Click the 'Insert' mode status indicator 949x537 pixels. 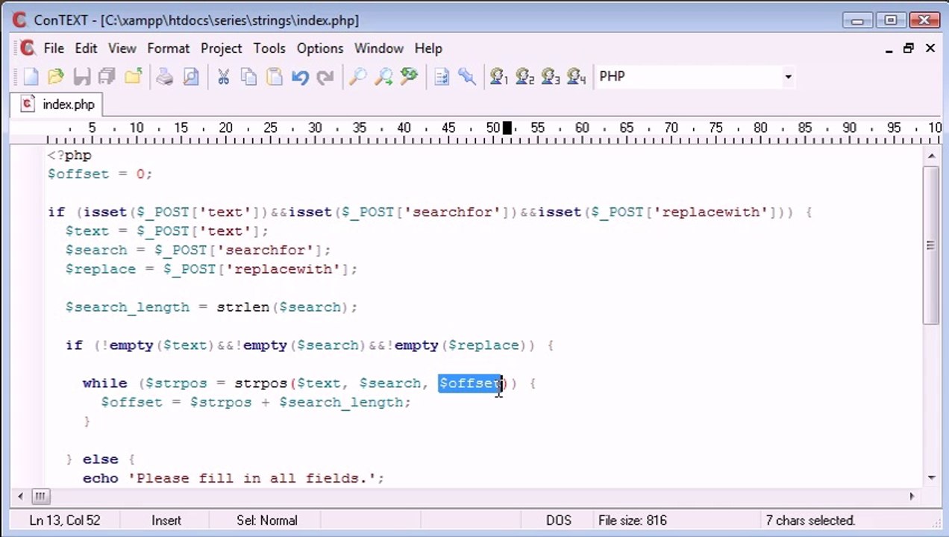point(166,521)
